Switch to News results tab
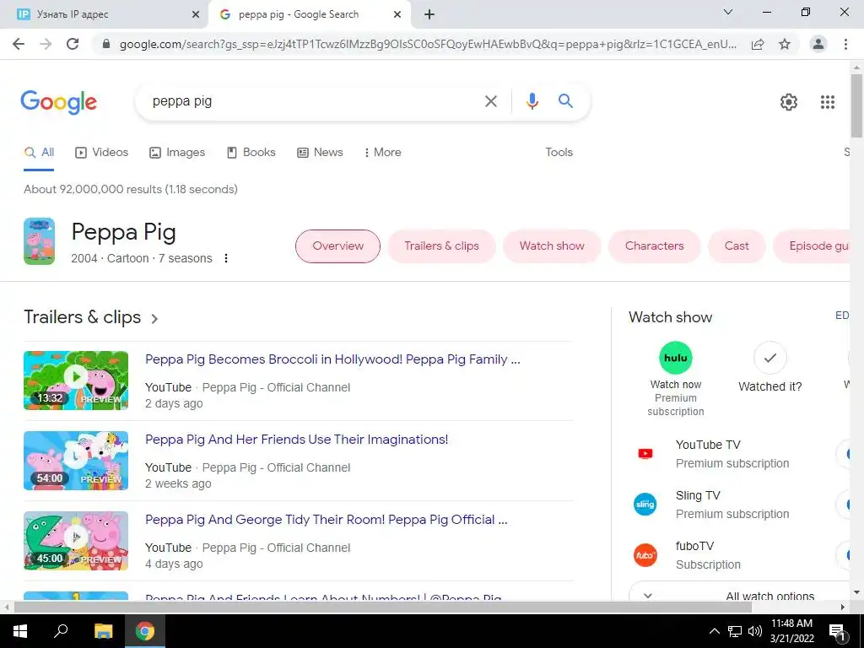Screen dimensions: 864x648 (320, 153)
